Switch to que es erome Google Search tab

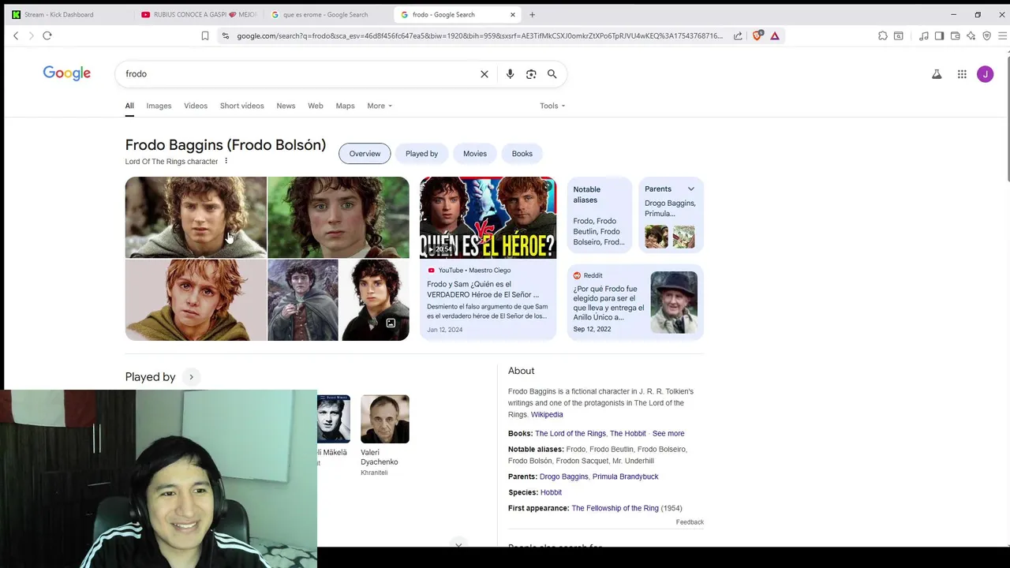pos(327,14)
